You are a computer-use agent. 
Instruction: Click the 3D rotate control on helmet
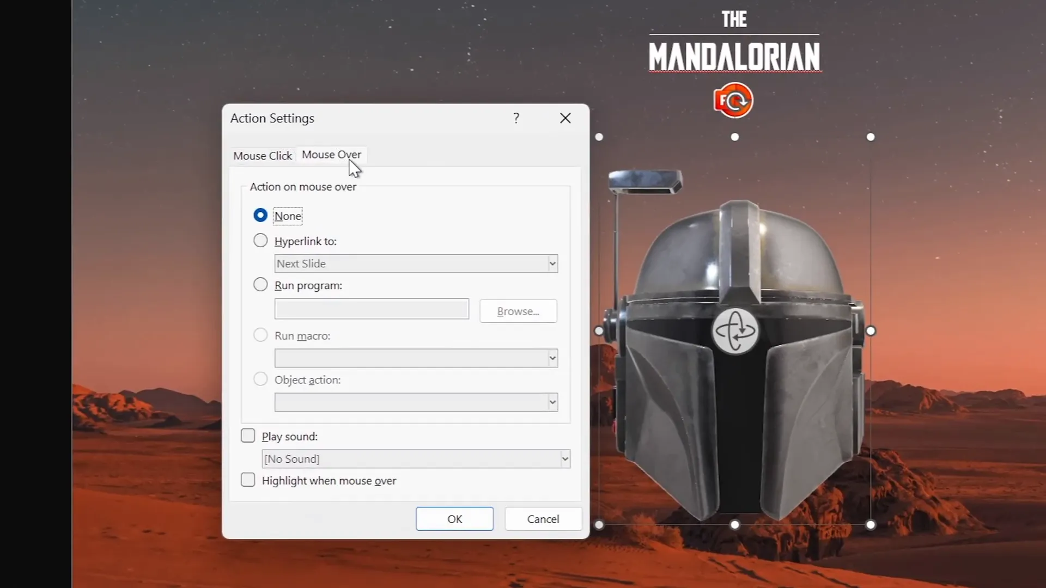[x=735, y=331]
